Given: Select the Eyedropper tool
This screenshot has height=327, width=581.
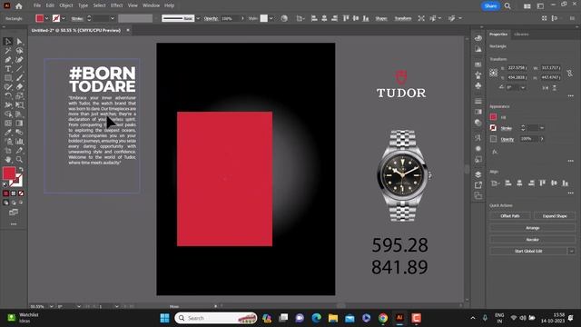Looking at the screenshot, I should coord(8,133).
